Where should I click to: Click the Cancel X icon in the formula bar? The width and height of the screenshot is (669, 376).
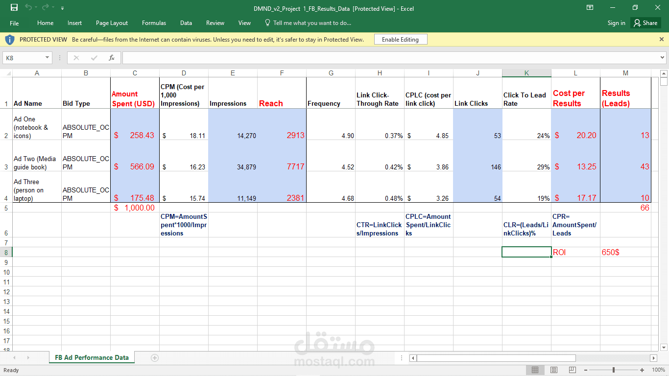(x=76, y=58)
